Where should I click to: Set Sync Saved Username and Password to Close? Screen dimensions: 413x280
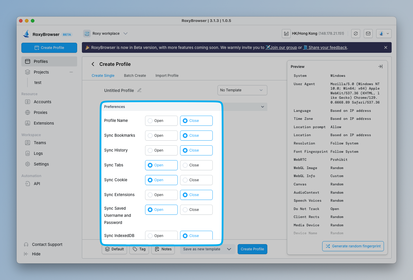pos(196,210)
